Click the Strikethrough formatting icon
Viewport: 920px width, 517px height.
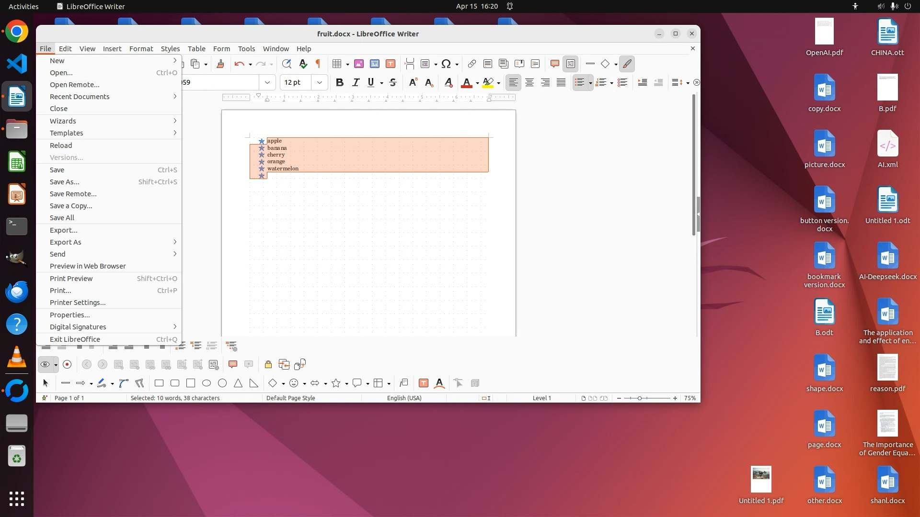point(393,82)
